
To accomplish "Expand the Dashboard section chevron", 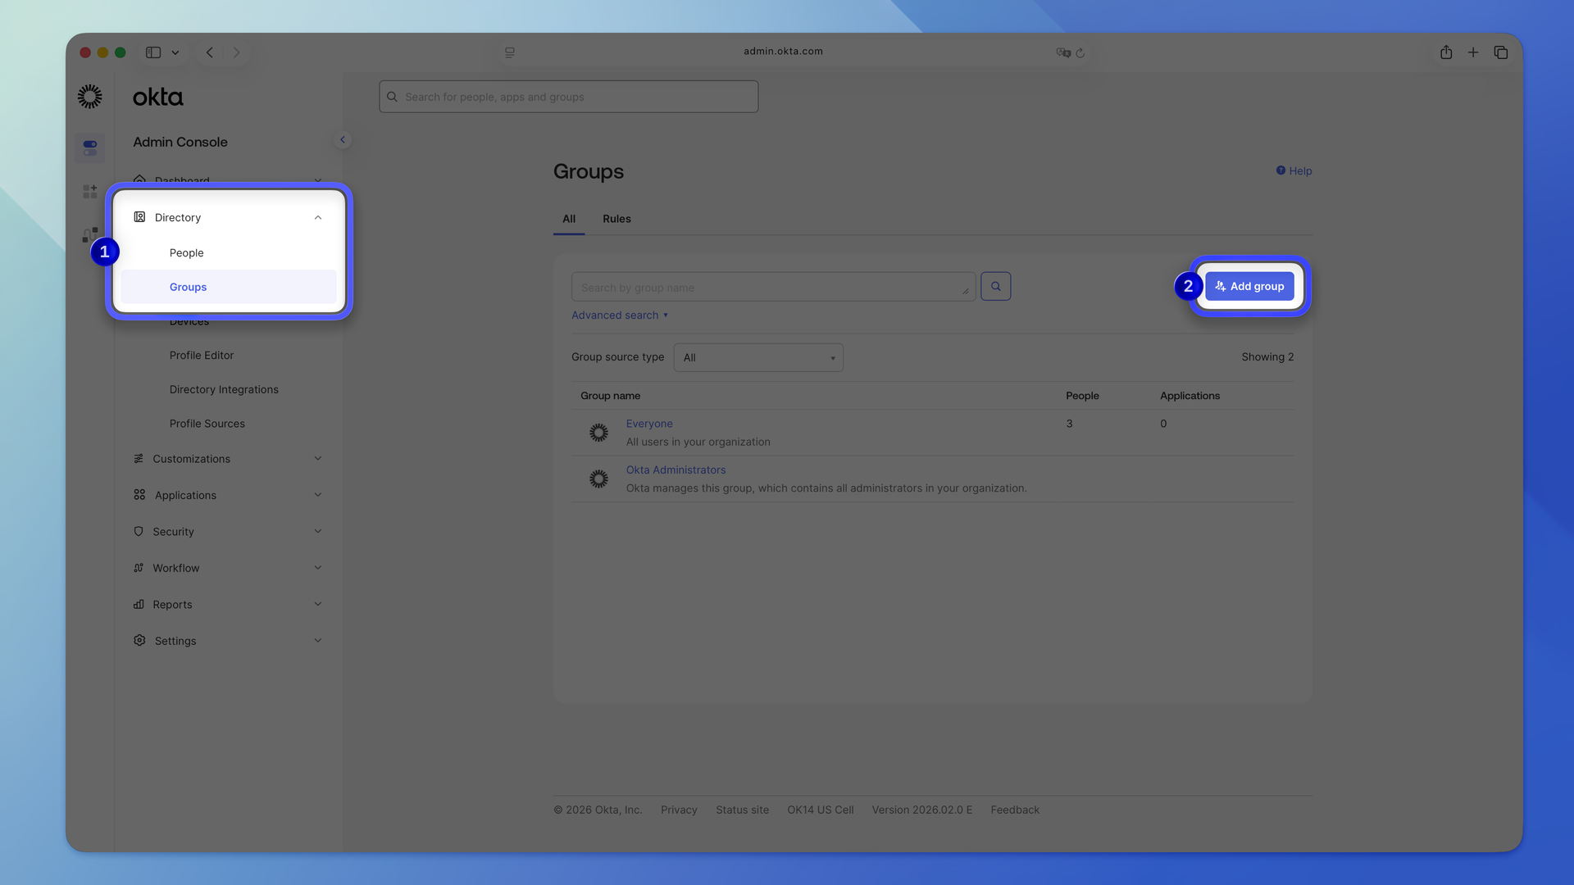I will click(x=318, y=180).
